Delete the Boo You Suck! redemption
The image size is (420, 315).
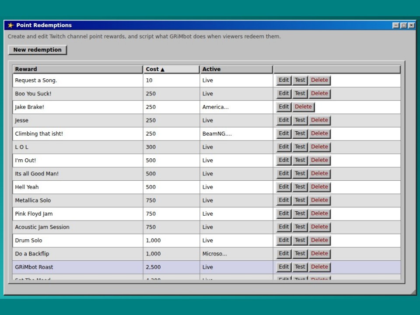point(319,94)
